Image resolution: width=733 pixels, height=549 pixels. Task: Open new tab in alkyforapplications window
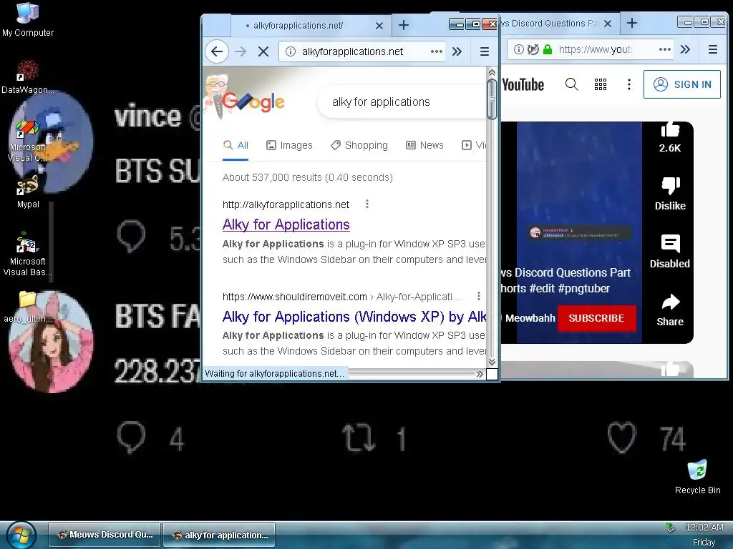[x=404, y=25]
